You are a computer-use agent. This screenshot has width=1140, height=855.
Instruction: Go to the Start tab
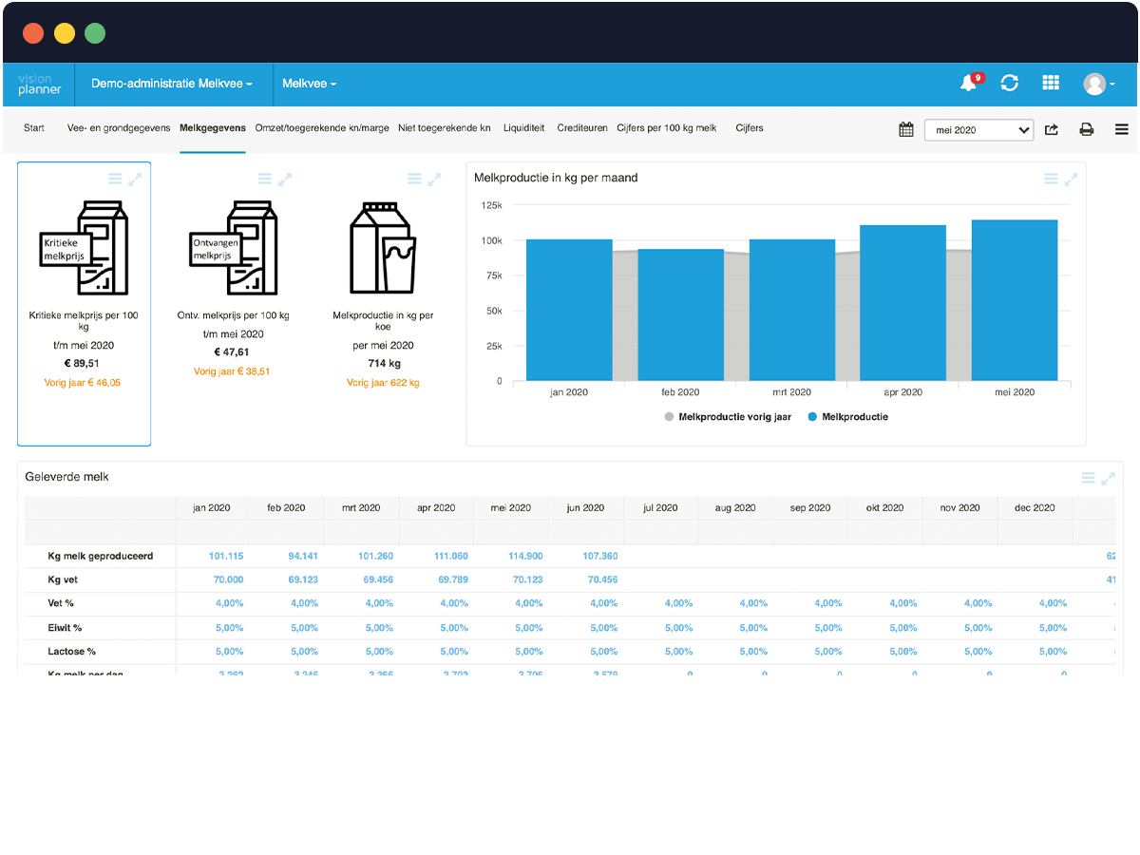click(34, 127)
